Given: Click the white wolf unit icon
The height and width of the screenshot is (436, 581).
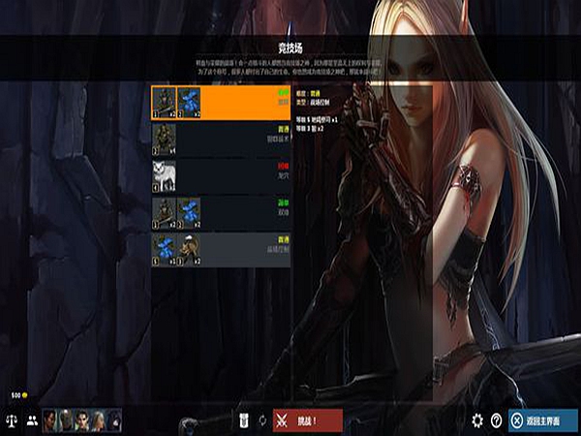Looking at the screenshot, I should pos(165,176).
